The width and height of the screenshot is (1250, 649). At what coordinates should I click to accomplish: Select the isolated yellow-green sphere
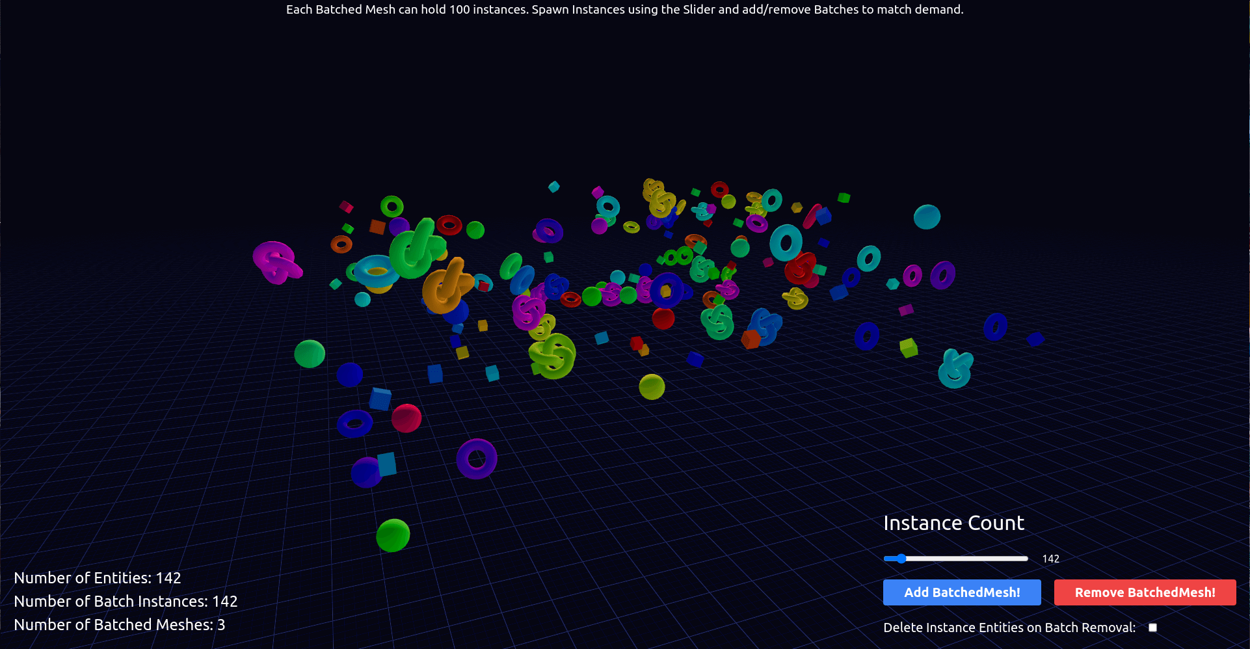(x=652, y=387)
